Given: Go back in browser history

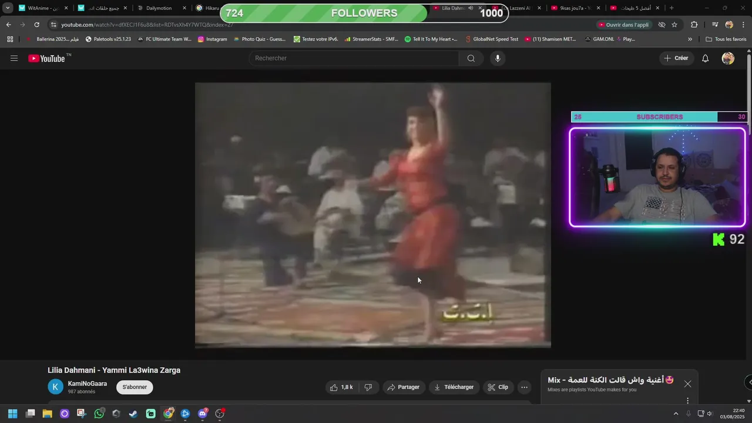Looking at the screenshot, I should pos(8,25).
